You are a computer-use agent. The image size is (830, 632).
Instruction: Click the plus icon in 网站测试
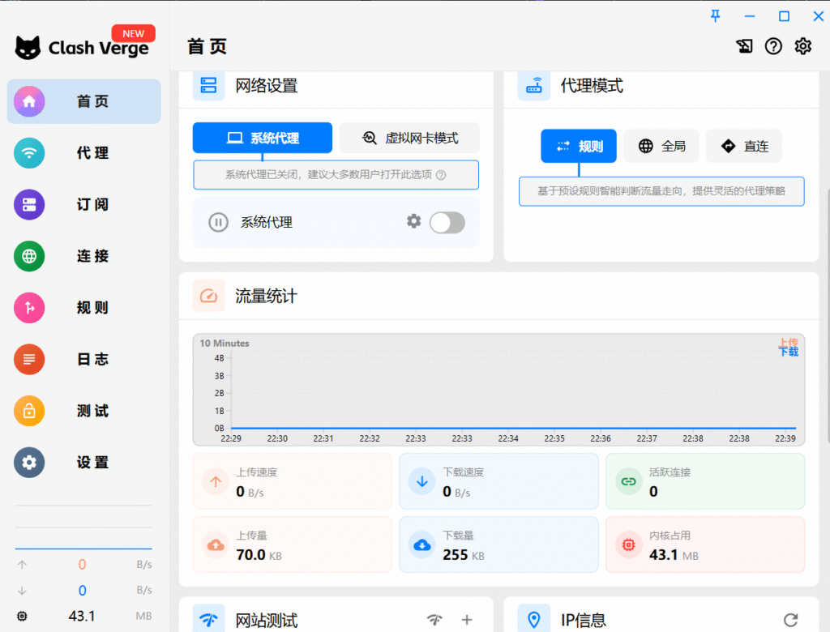[x=467, y=620]
